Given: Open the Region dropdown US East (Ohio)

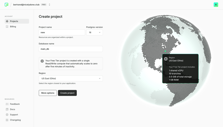Looking at the screenshot, I should tap(71, 78).
